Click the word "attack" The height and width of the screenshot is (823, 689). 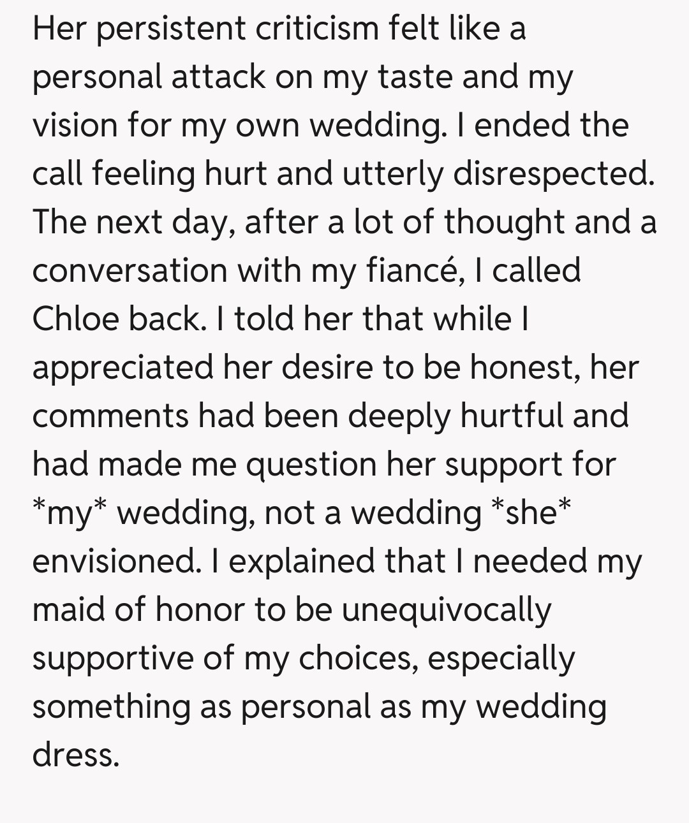click(x=218, y=77)
